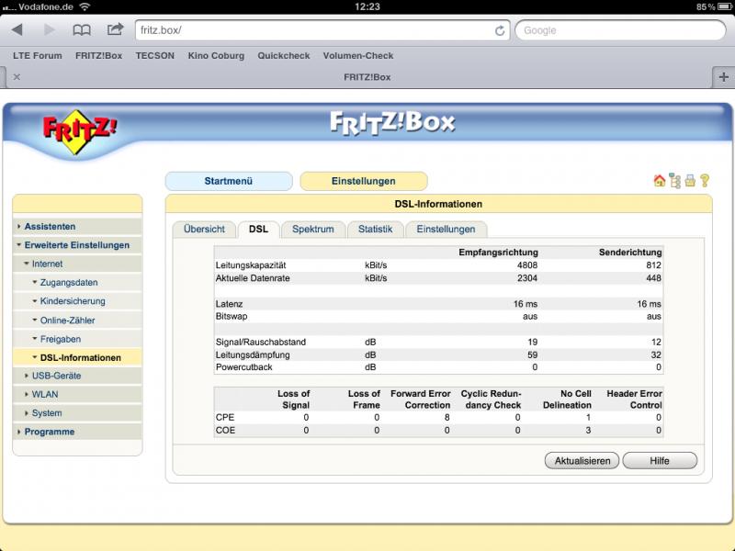Select DSL-Informationen in the sidebar

tap(77, 357)
